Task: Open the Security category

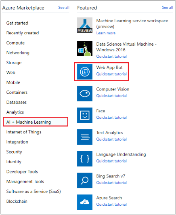Action: coord(14,152)
